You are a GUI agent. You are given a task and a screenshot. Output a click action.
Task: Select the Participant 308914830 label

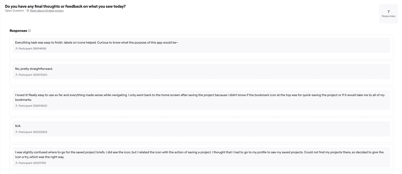33,106
